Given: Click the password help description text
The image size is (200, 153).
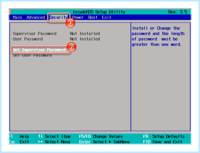Looking at the screenshot, I should 158,36.
